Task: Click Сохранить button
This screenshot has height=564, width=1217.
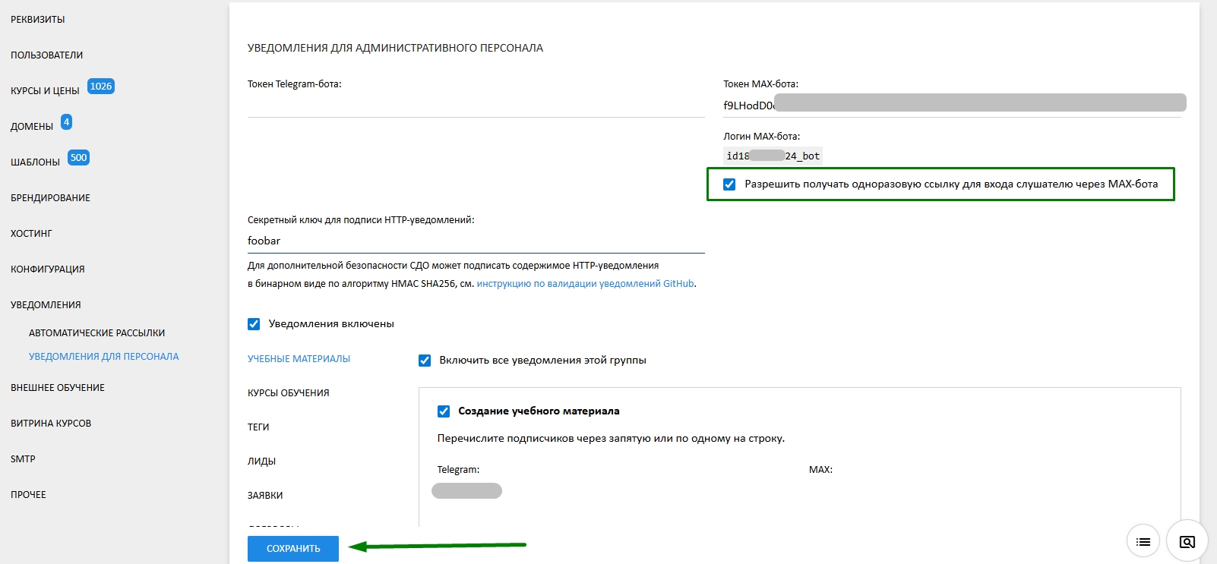Action: 293,549
